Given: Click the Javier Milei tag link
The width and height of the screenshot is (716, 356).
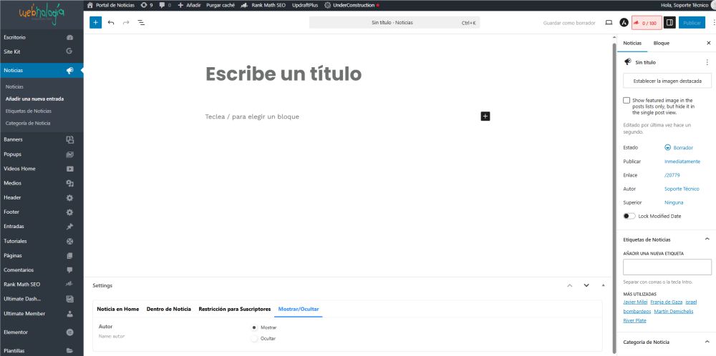Looking at the screenshot, I should (635, 302).
